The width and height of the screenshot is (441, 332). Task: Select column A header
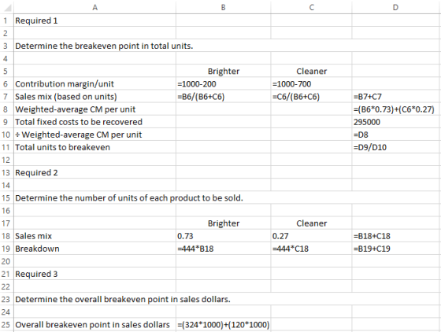(94, 8)
